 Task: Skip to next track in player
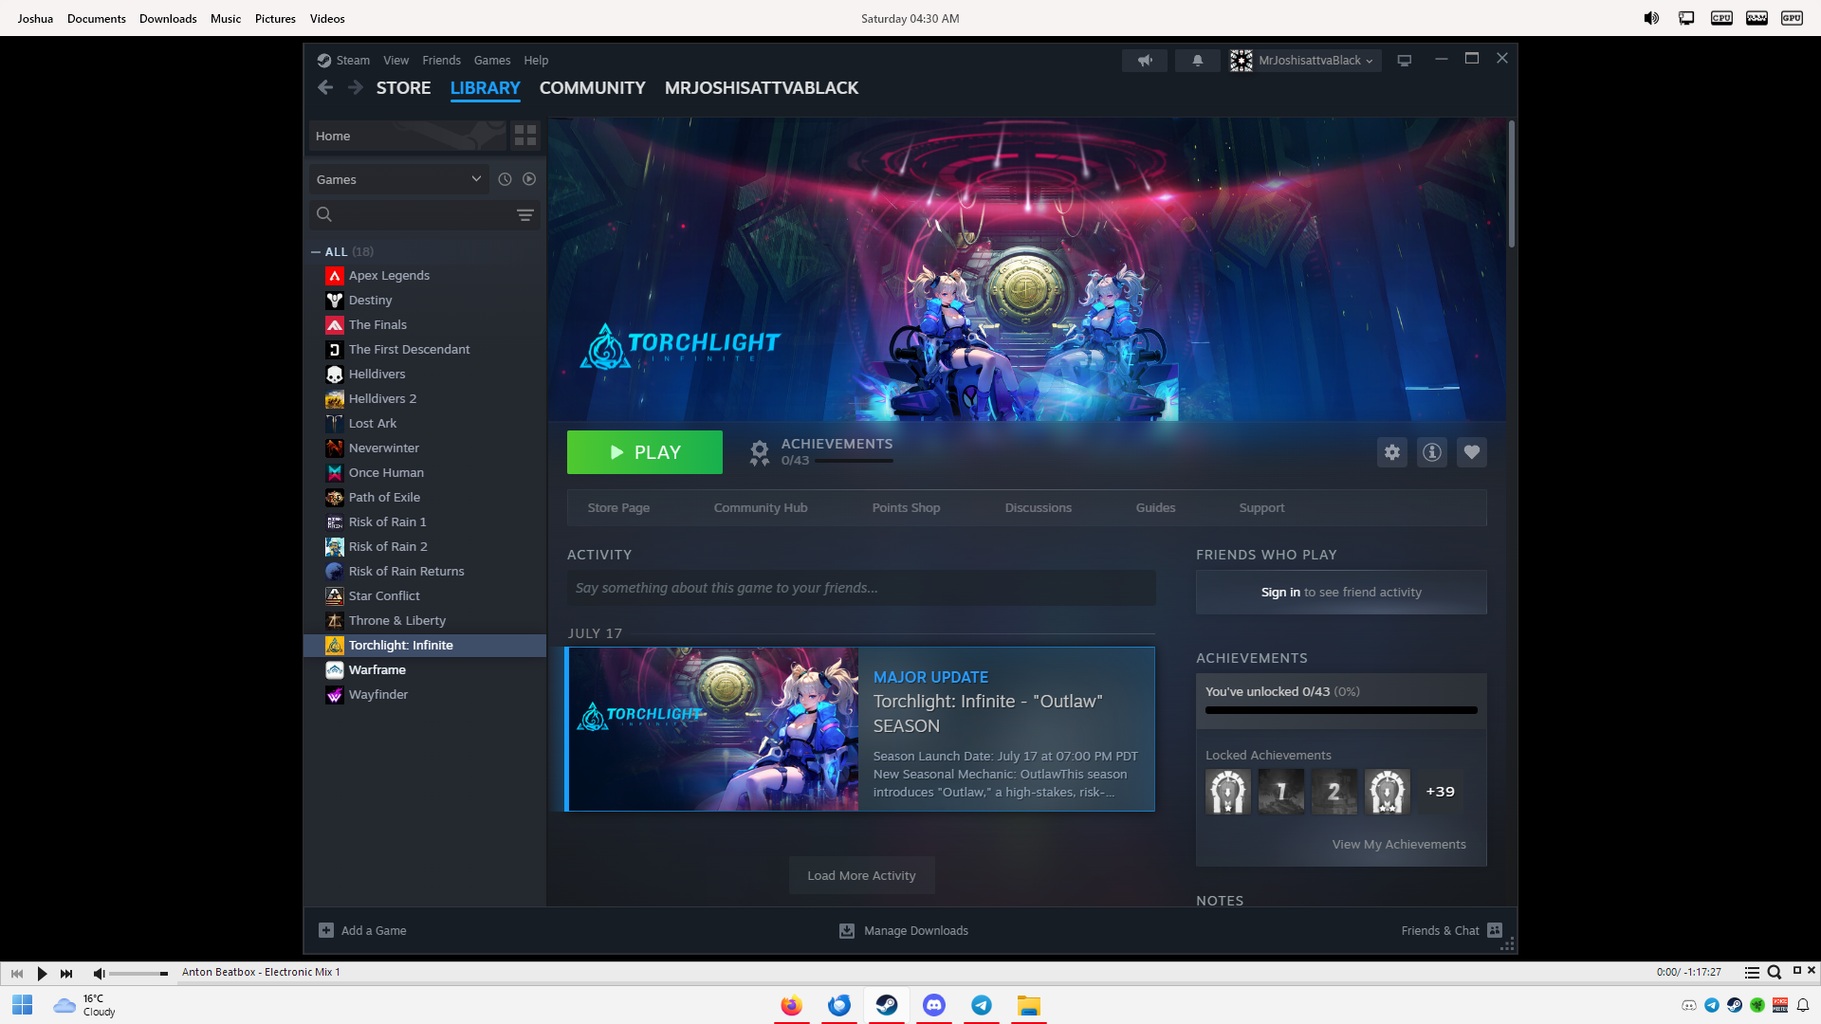[66, 973]
